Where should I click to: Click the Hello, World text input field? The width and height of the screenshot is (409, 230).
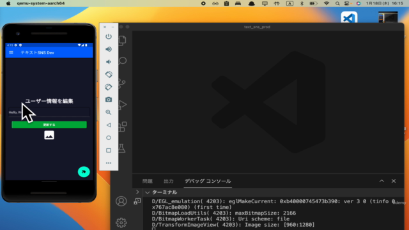(x=49, y=112)
